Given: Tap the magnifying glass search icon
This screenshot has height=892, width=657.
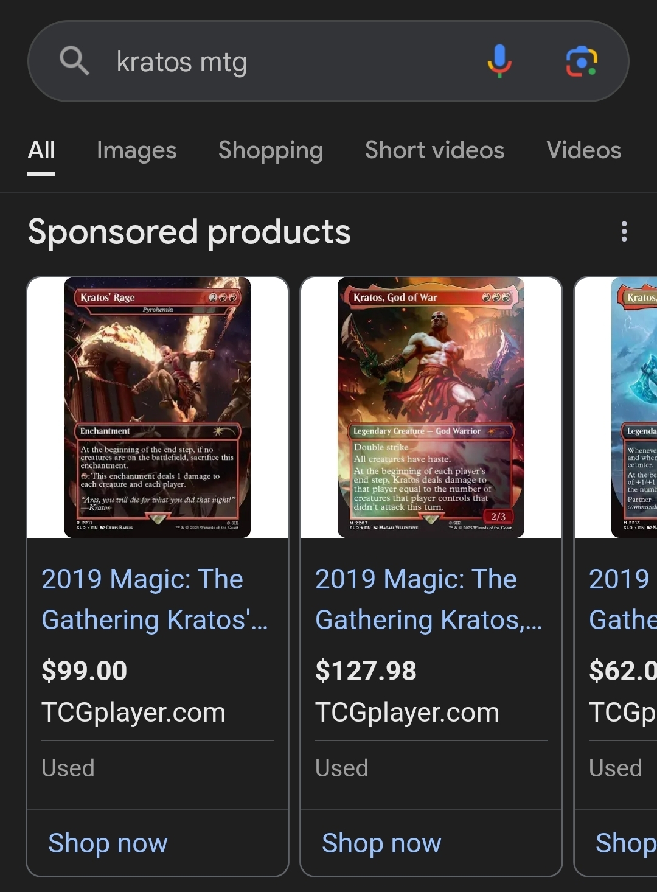Looking at the screenshot, I should [74, 61].
